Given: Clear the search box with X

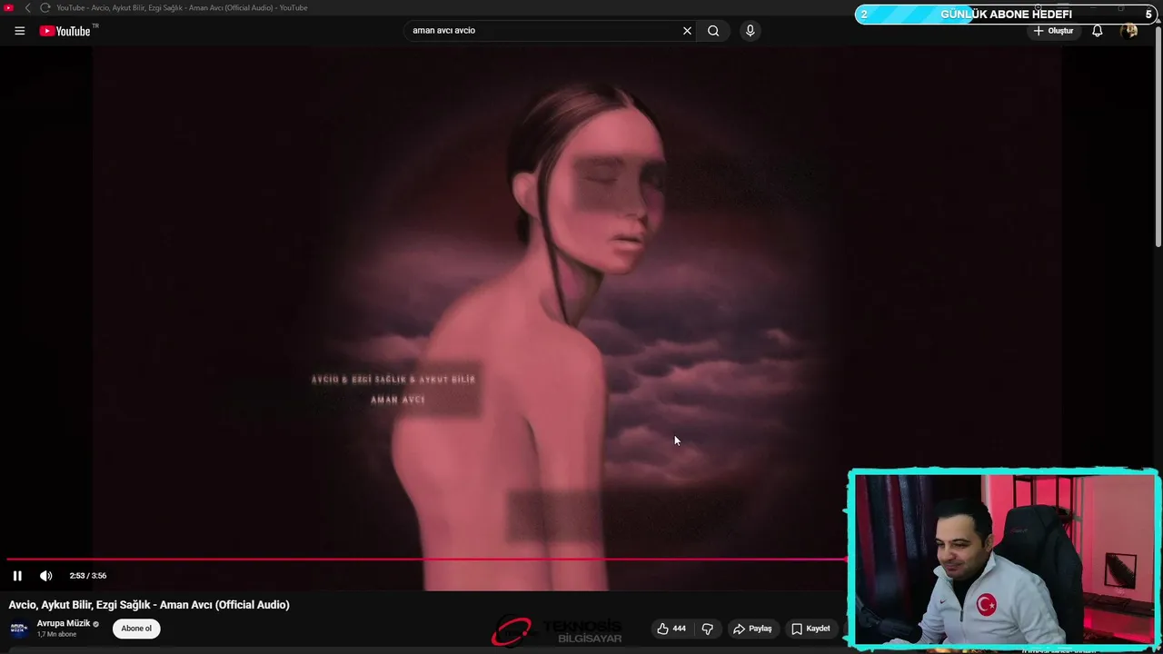Looking at the screenshot, I should coord(687,31).
